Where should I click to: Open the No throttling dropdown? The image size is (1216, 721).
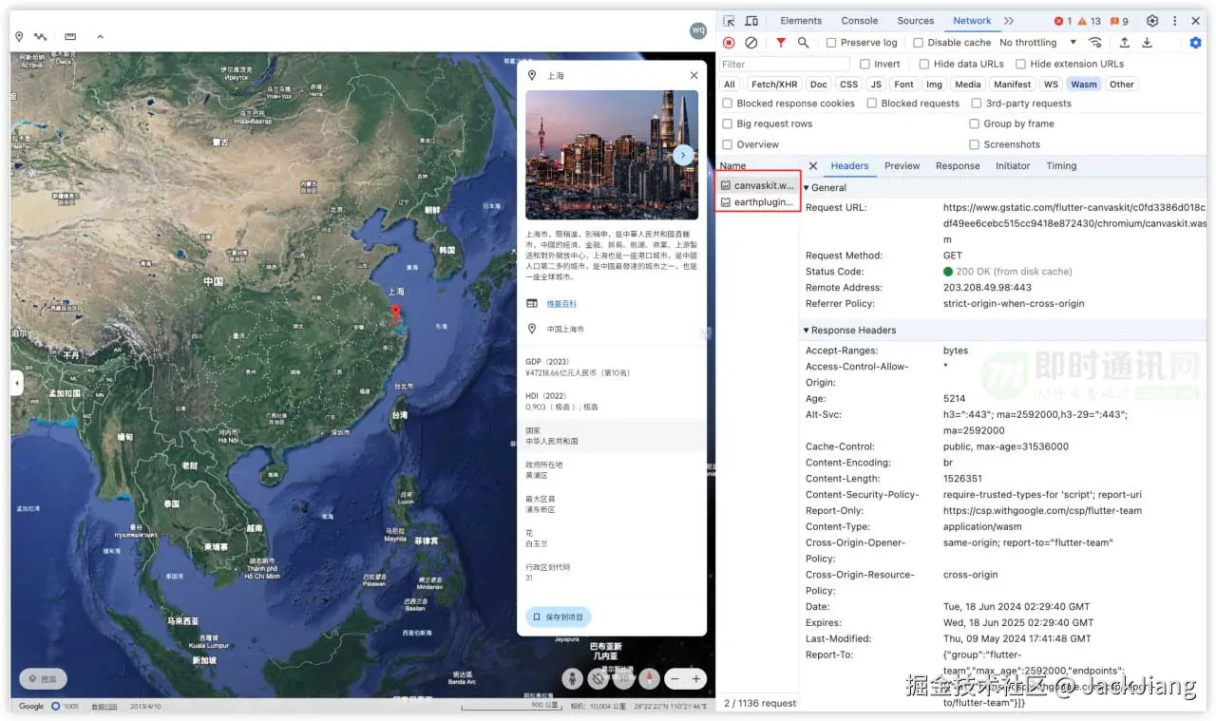(1037, 43)
